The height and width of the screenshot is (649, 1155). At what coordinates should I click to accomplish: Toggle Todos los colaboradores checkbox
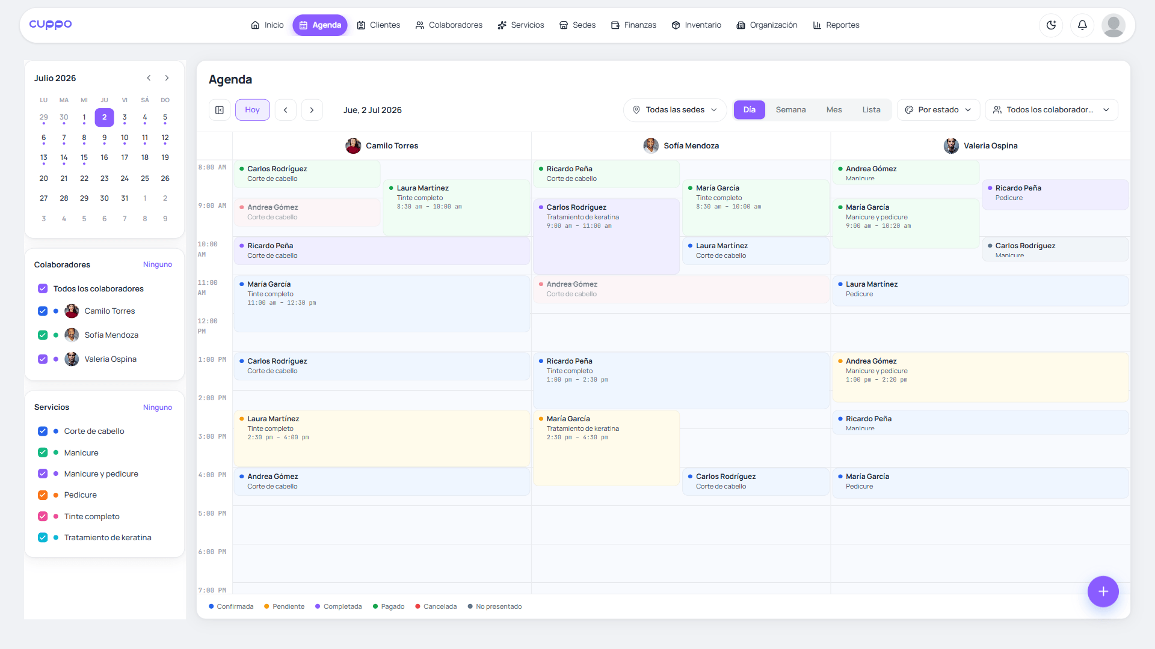click(43, 289)
